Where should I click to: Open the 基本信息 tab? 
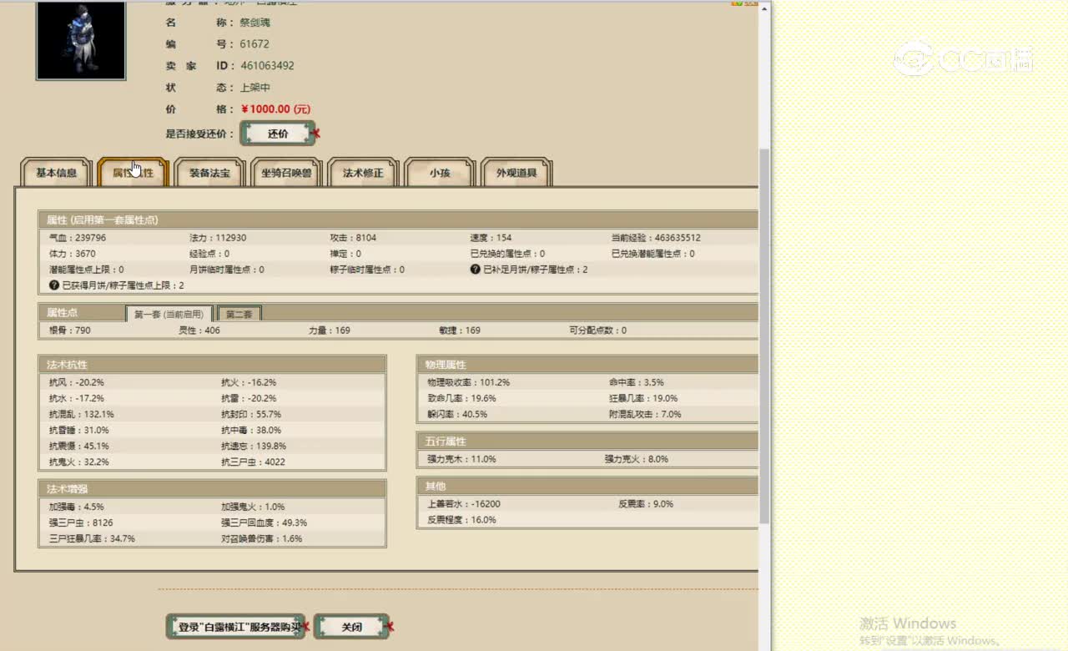57,173
